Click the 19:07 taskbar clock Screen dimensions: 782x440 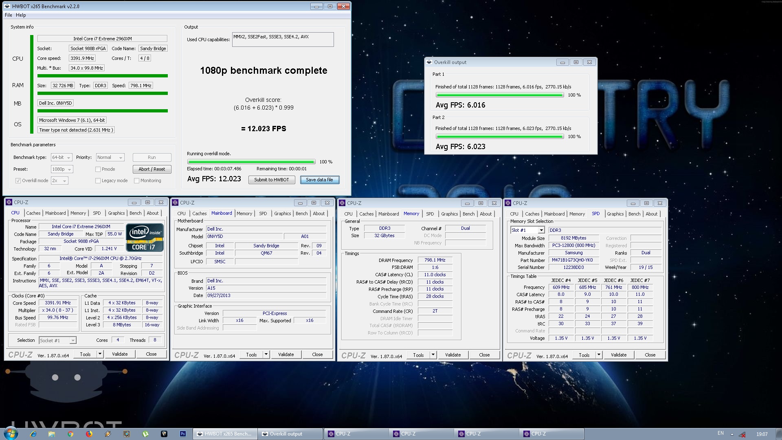point(762,434)
